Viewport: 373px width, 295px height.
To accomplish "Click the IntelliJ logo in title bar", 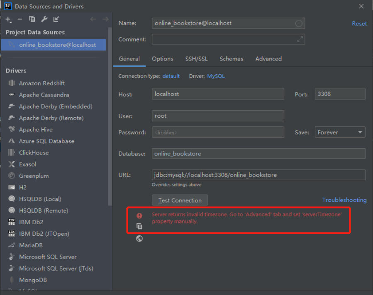I will [7, 6].
